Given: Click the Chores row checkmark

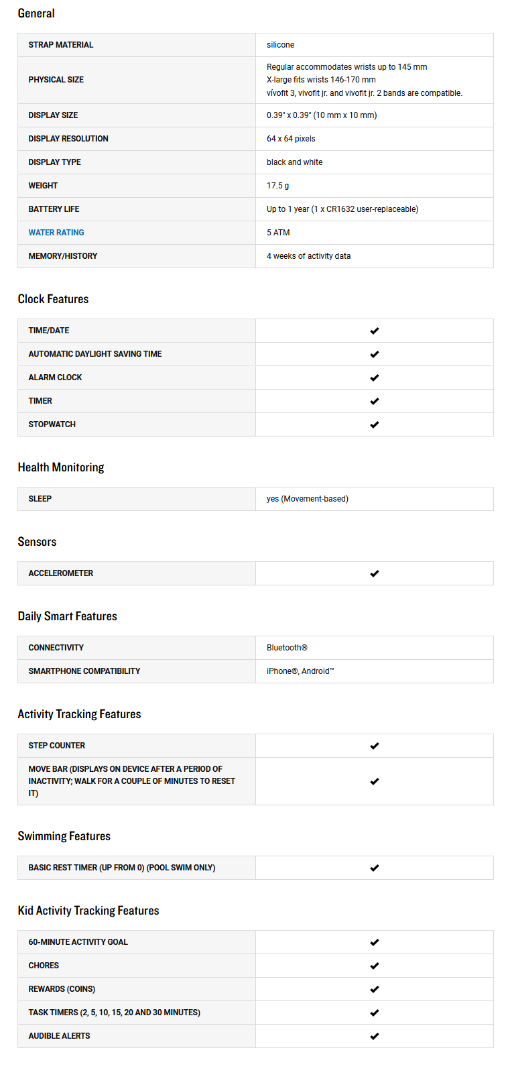Looking at the screenshot, I should point(375,966).
